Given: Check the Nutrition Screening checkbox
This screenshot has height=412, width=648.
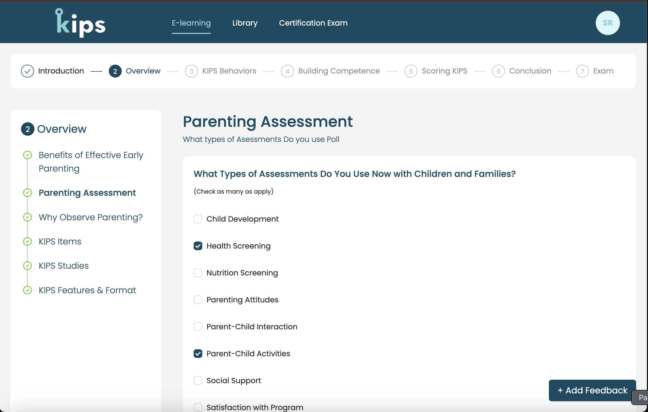Looking at the screenshot, I should pos(198,273).
